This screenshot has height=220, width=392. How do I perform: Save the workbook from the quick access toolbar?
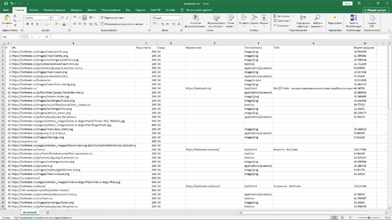coord(6,4)
